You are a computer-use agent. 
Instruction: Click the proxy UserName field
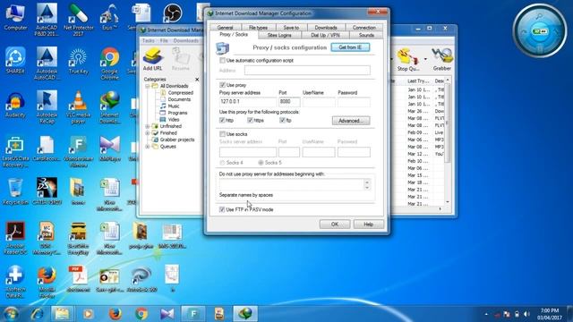pyautogui.click(x=319, y=102)
